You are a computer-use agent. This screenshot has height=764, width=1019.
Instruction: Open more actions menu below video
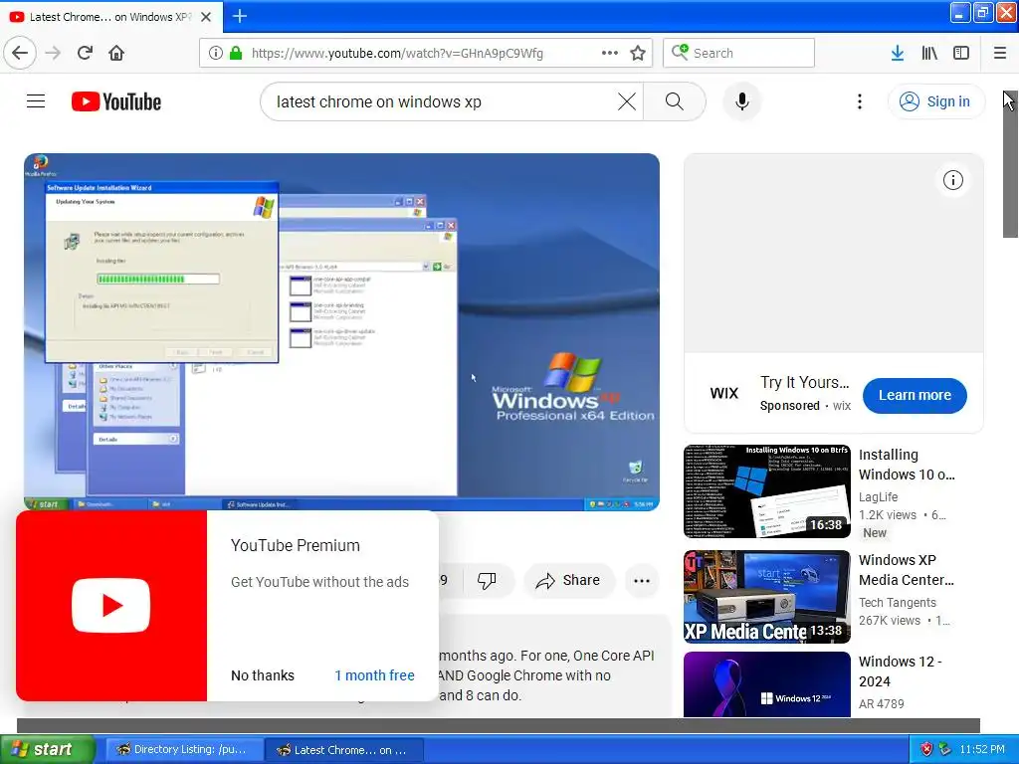click(642, 580)
